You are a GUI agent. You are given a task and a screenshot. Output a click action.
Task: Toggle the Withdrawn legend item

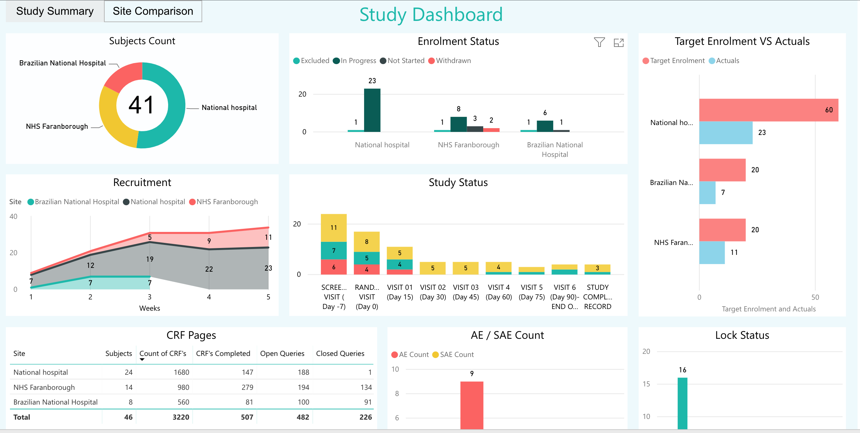click(x=450, y=61)
